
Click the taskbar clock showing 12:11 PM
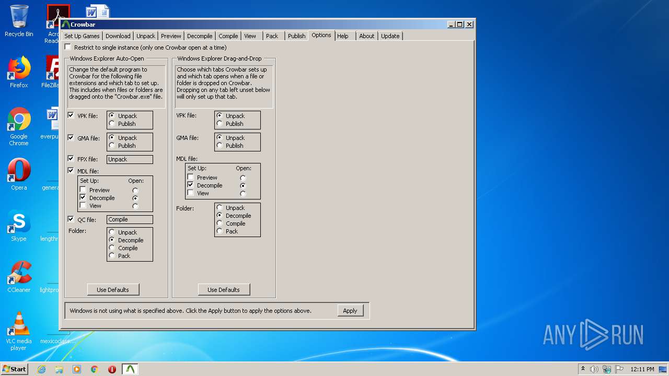point(642,369)
